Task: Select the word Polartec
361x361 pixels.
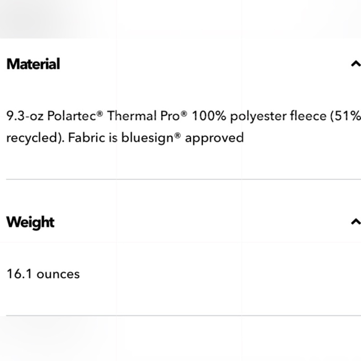Action: coord(71,116)
